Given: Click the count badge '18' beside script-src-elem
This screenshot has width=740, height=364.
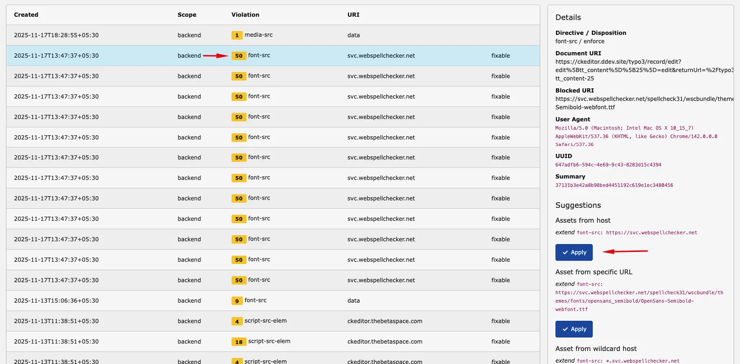Looking at the screenshot, I should 239,342.
